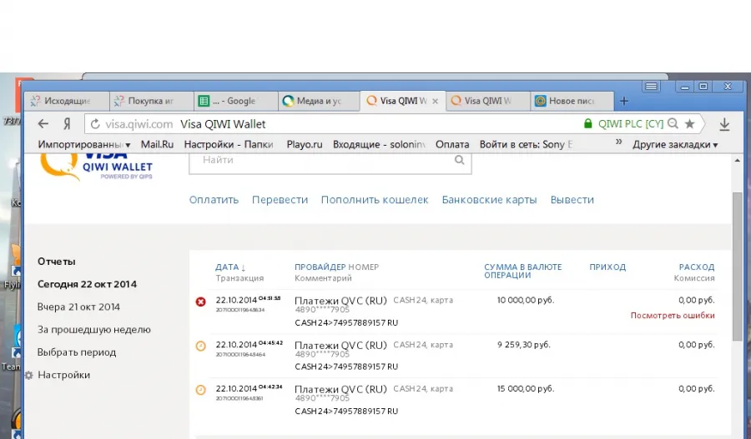This screenshot has width=751, height=439.
Task: Click Платежи QVC (RU) in the 04:45:42 row
Action: [340, 345]
